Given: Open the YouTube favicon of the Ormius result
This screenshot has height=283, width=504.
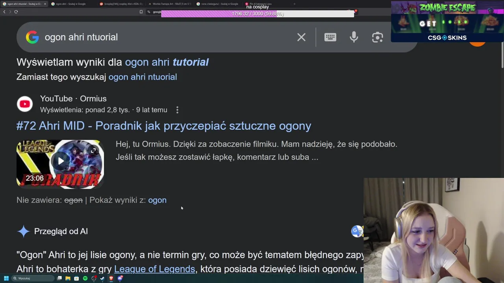Looking at the screenshot, I should pos(24,104).
